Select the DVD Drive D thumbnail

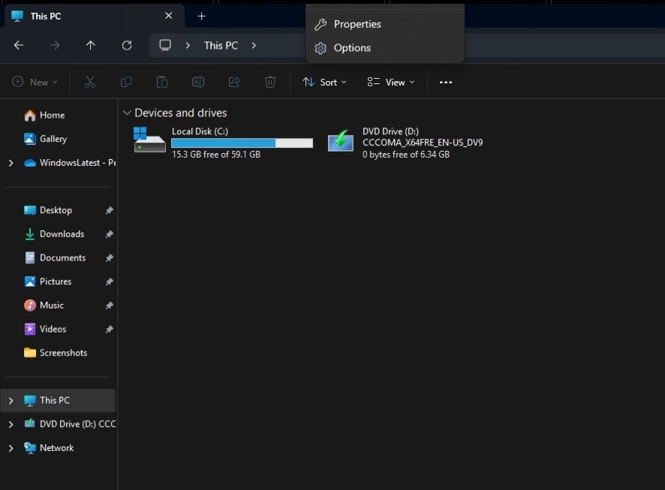click(x=341, y=141)
